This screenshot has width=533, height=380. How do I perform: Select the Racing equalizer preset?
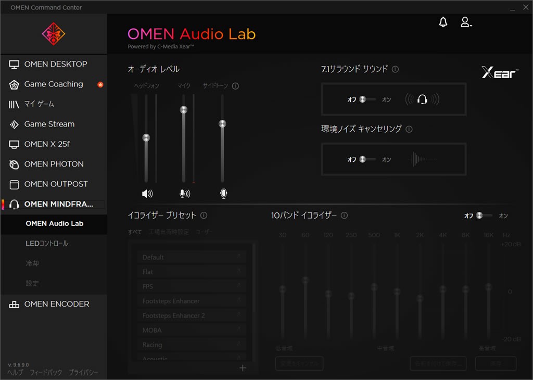[x=192, y=345]
